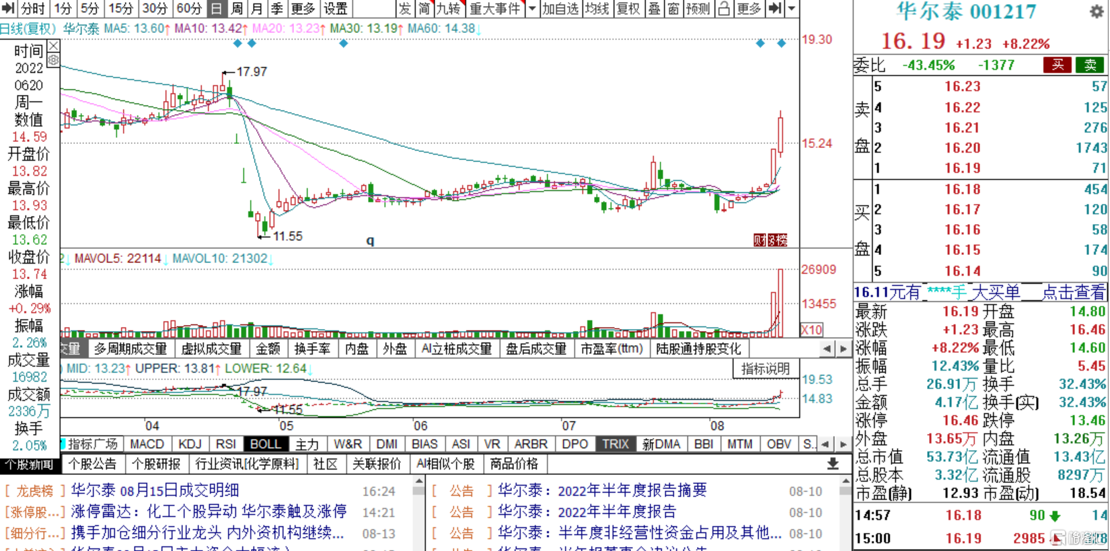Switch to 15分 period
The height and width of the screenshot is (551, 1110).
(120, 9)
